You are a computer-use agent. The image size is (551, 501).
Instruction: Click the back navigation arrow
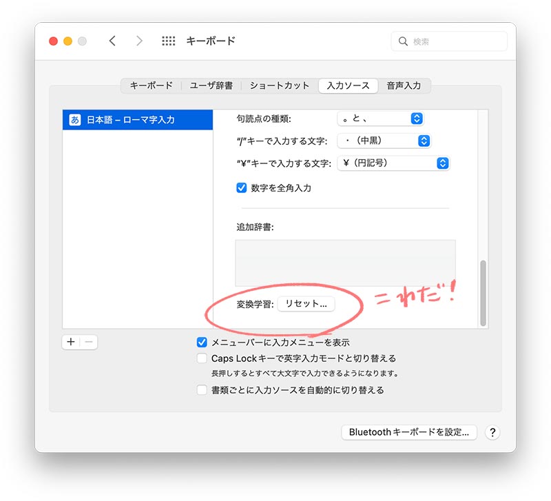pyautogui.click(x=112, y=41)
